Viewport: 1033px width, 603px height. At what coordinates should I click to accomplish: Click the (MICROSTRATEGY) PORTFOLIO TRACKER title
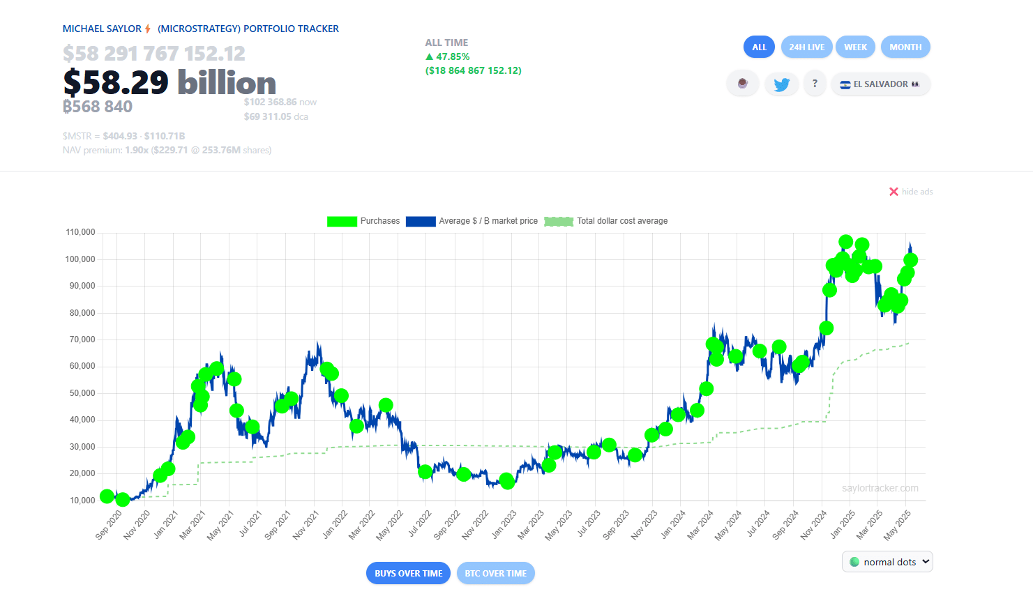click(x=248, y=29)
